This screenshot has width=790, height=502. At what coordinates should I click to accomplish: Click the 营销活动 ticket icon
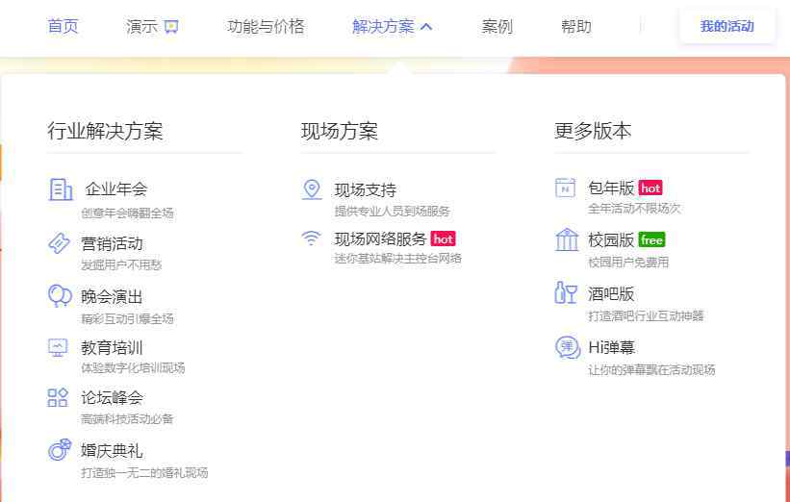point(60,243)
